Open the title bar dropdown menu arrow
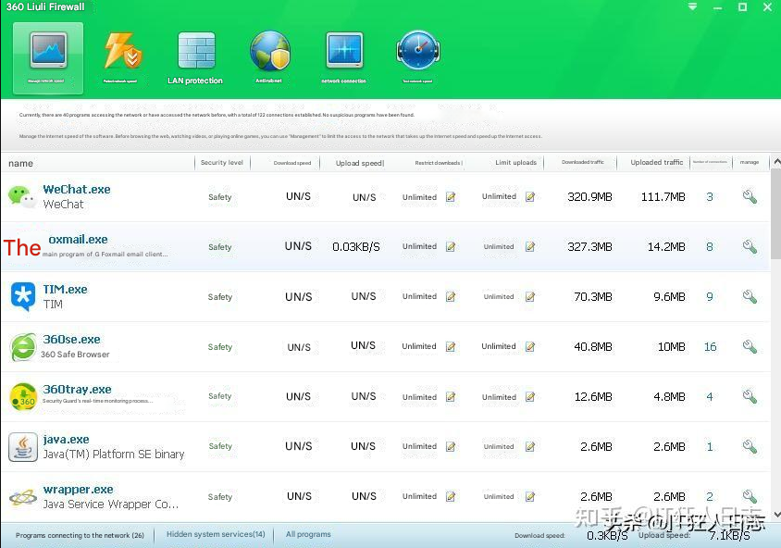 (x=692, y=7)
